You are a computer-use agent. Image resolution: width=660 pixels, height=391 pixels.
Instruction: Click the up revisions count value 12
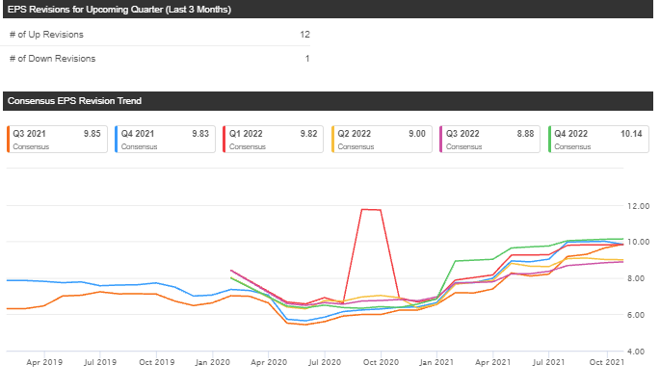304,35
